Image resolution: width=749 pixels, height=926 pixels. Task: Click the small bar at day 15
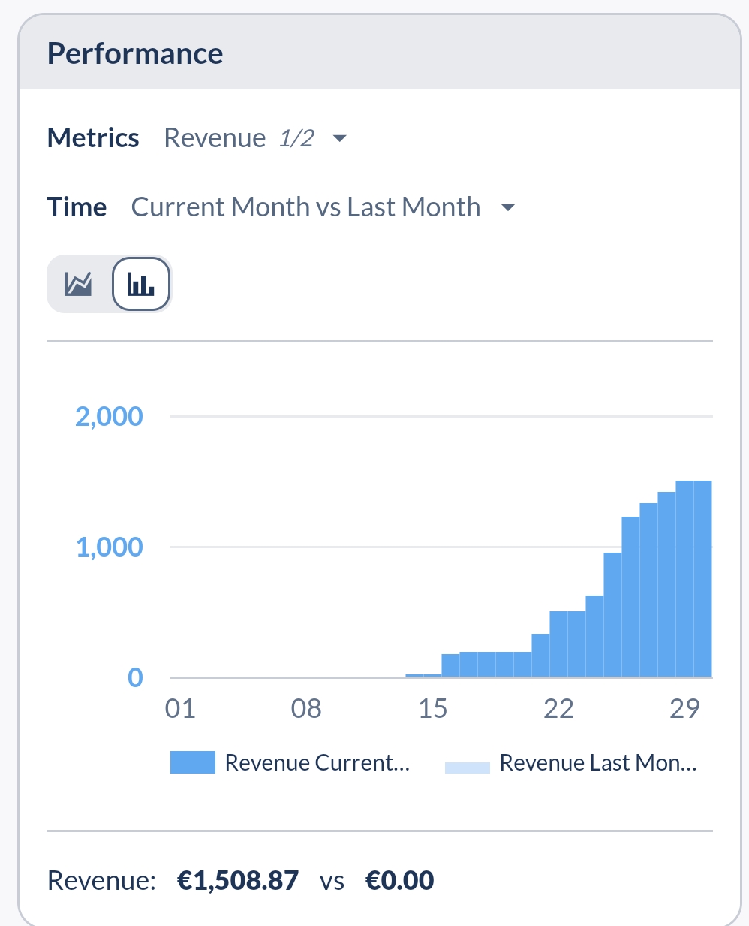click(432, 676)
